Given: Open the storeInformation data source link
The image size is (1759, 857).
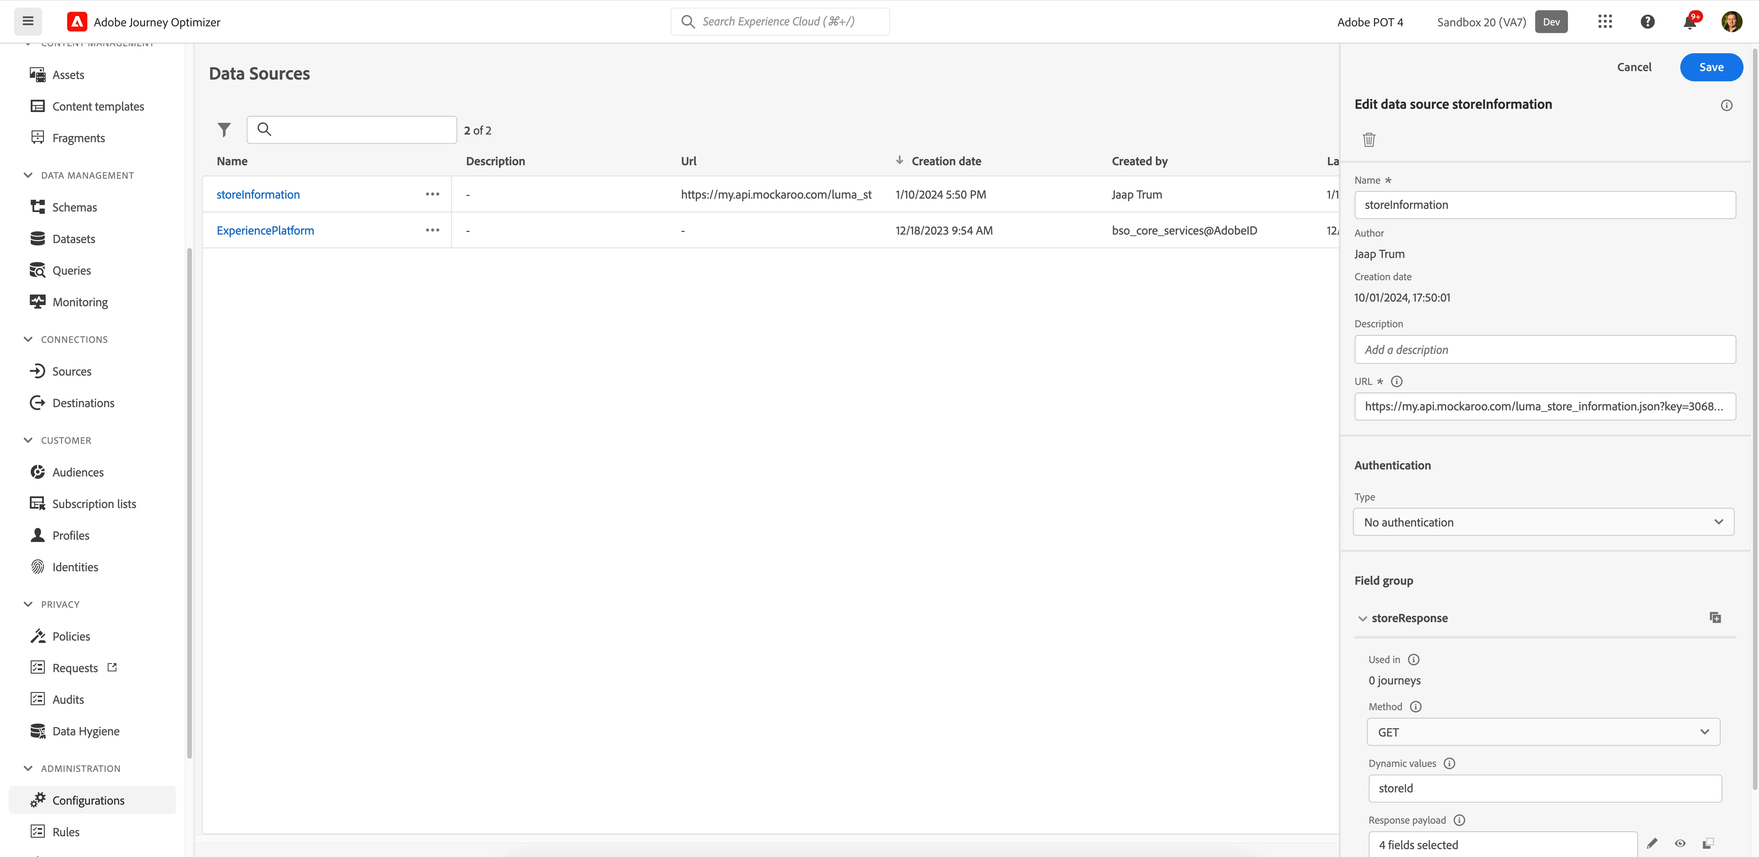Looking at the screenshot, I should pyautogui.click(x=258, y=195).
